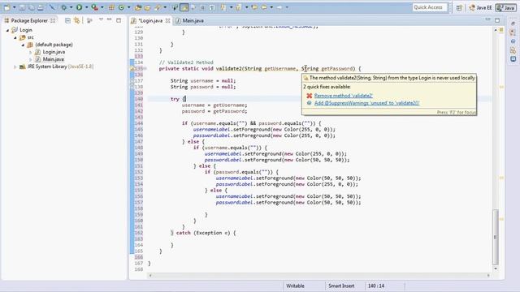This screenshot has width=520, height=292.
Task: Collapse the (default package) node
Action: [x=23, y=45]
